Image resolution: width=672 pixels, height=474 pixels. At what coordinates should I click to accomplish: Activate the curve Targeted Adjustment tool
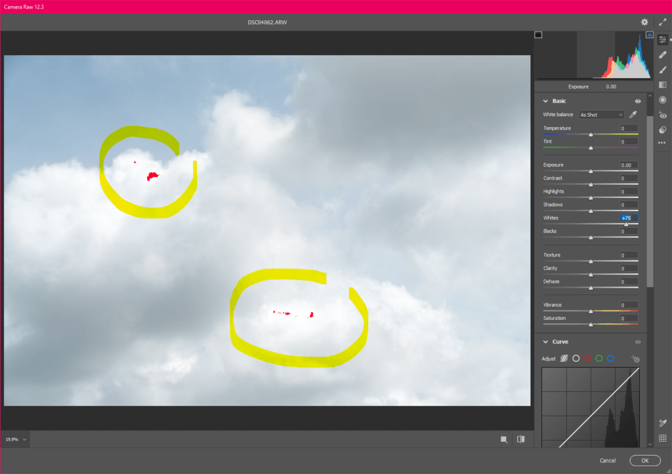tap(635, 359)
